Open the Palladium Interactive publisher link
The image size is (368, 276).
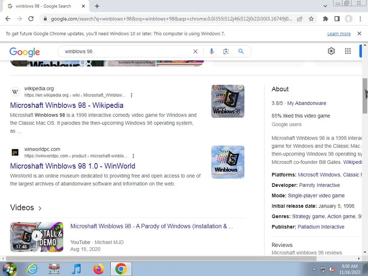pyautogui.click(x=321, y=227)
